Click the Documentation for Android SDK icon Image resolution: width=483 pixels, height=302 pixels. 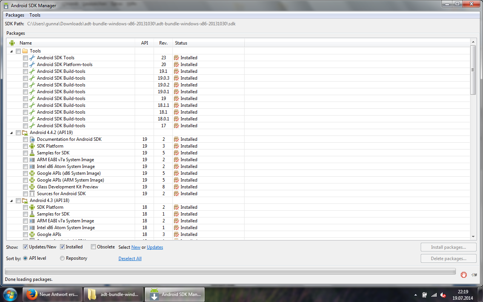click(x=32, y=139)
